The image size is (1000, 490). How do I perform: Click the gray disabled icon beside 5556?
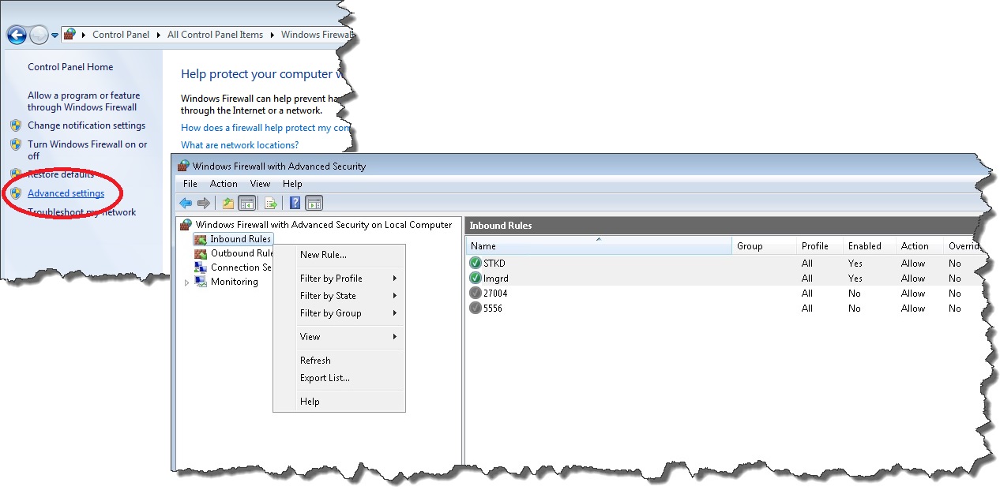coord(475,308)
